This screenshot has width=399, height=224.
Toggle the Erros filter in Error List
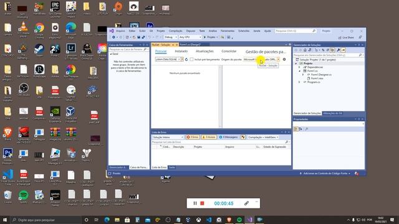(x=193, y=137)
